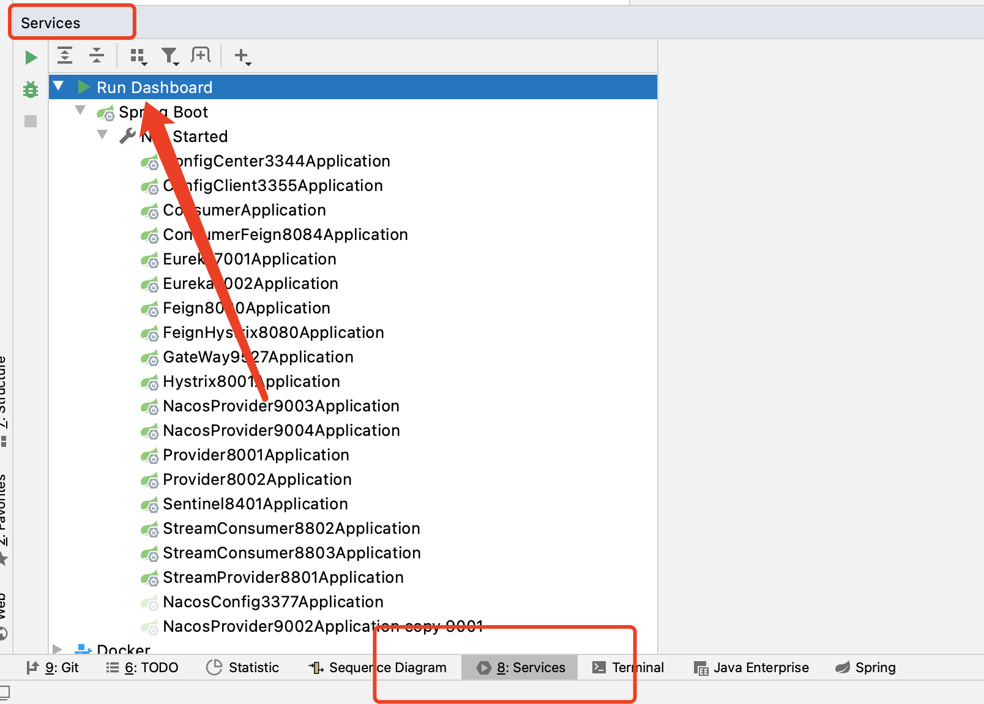Open the Statistic tool window
This screenshot has width=984, height=704.
(243, 667)
